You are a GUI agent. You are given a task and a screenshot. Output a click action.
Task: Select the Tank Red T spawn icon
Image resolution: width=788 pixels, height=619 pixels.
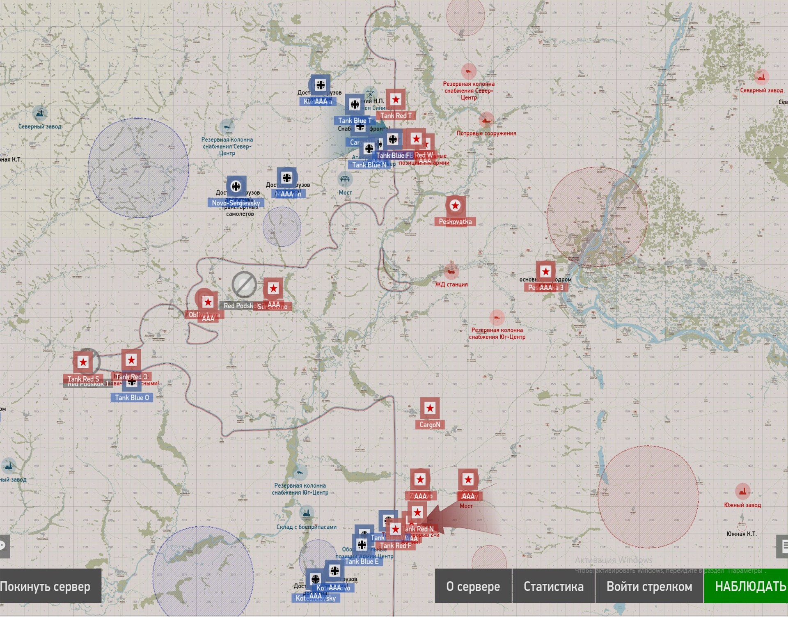point(396,100)
